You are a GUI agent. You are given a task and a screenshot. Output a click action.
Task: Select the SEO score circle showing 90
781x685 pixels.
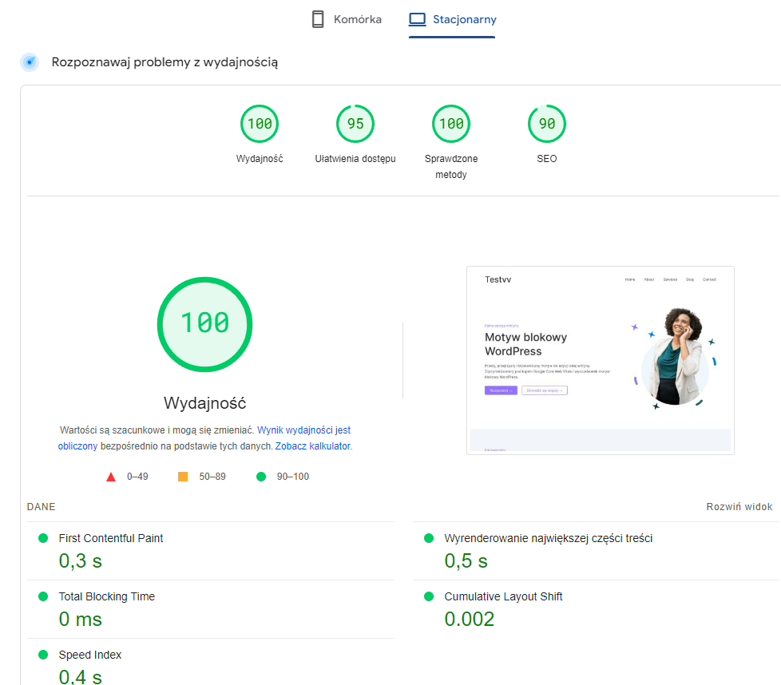coord(546,123)
